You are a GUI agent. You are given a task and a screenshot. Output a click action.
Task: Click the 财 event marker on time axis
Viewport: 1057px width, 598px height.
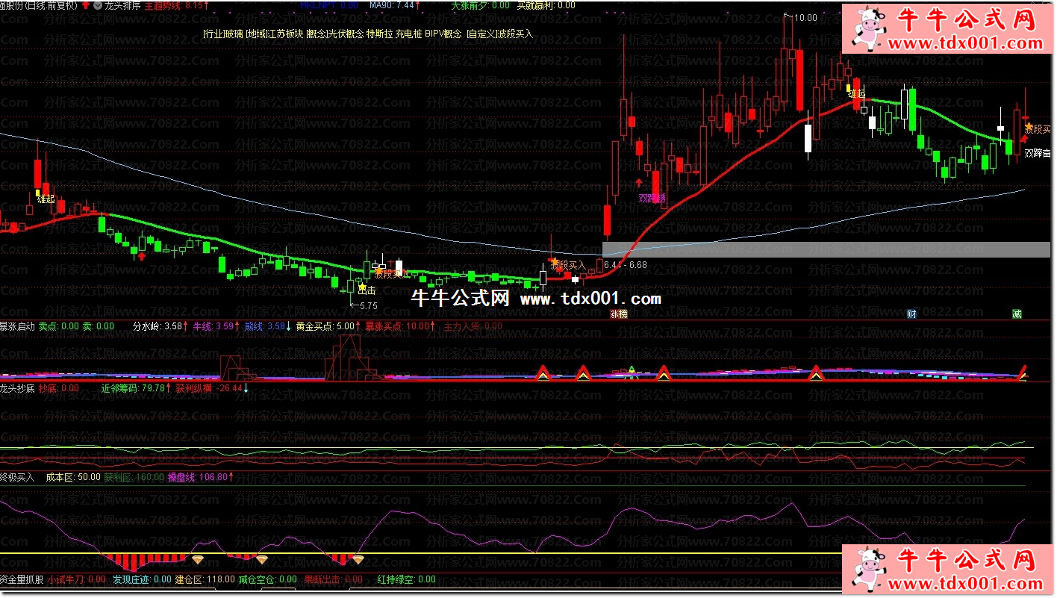coord(911,314)
